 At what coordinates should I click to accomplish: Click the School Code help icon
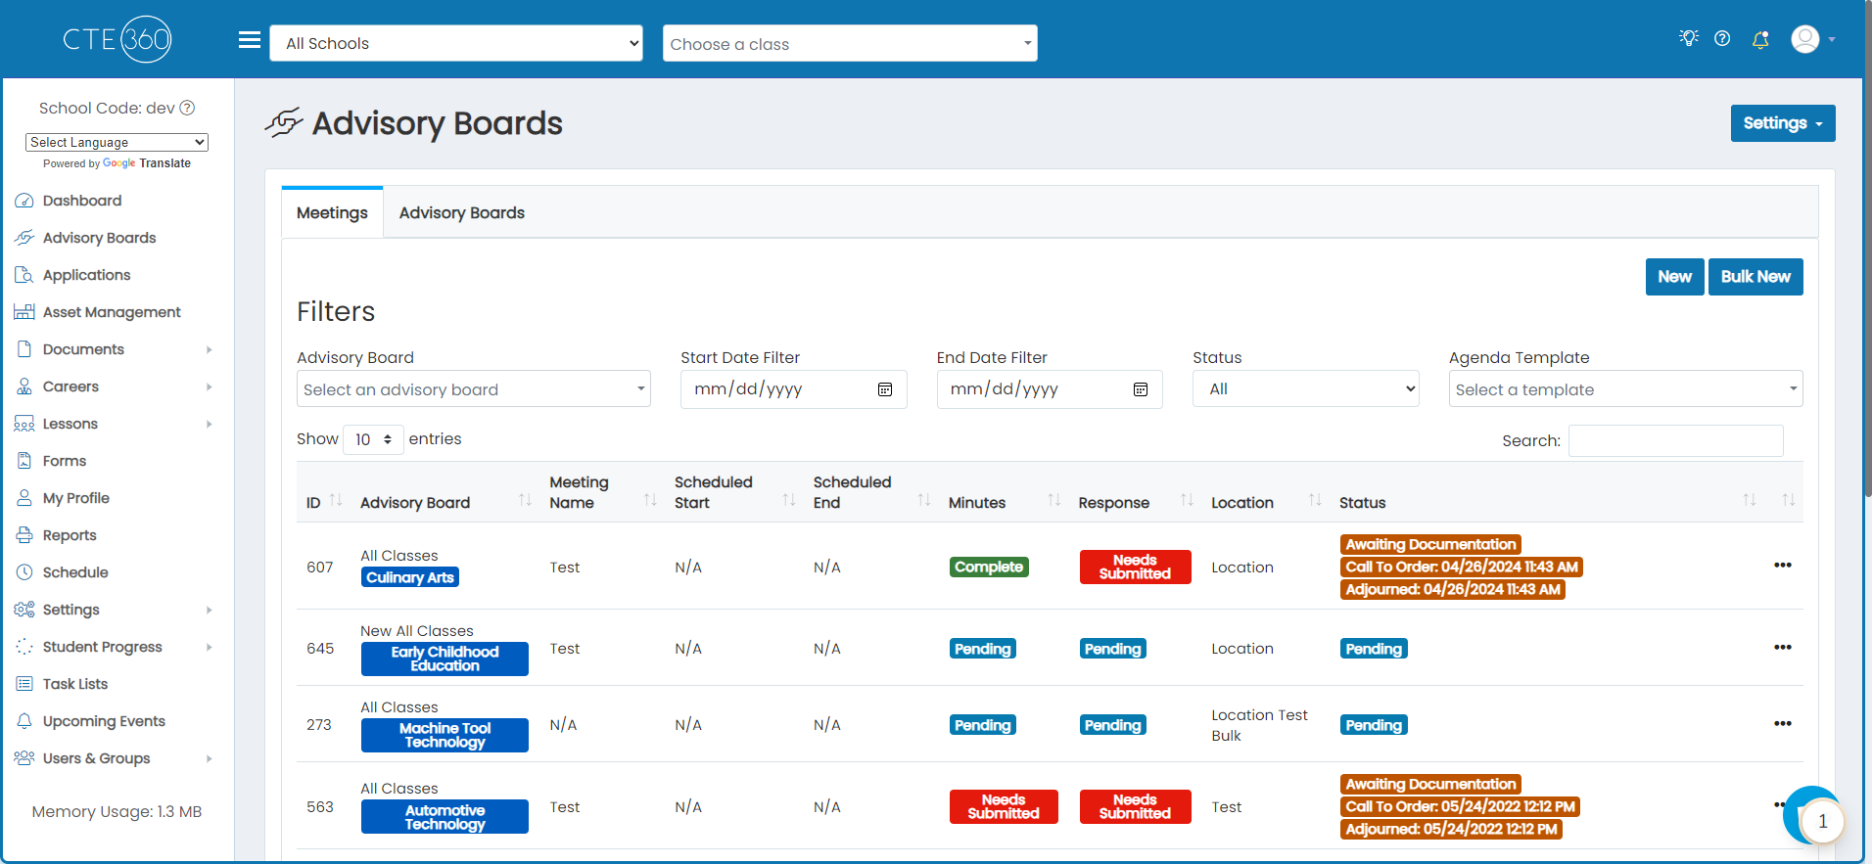187,108
